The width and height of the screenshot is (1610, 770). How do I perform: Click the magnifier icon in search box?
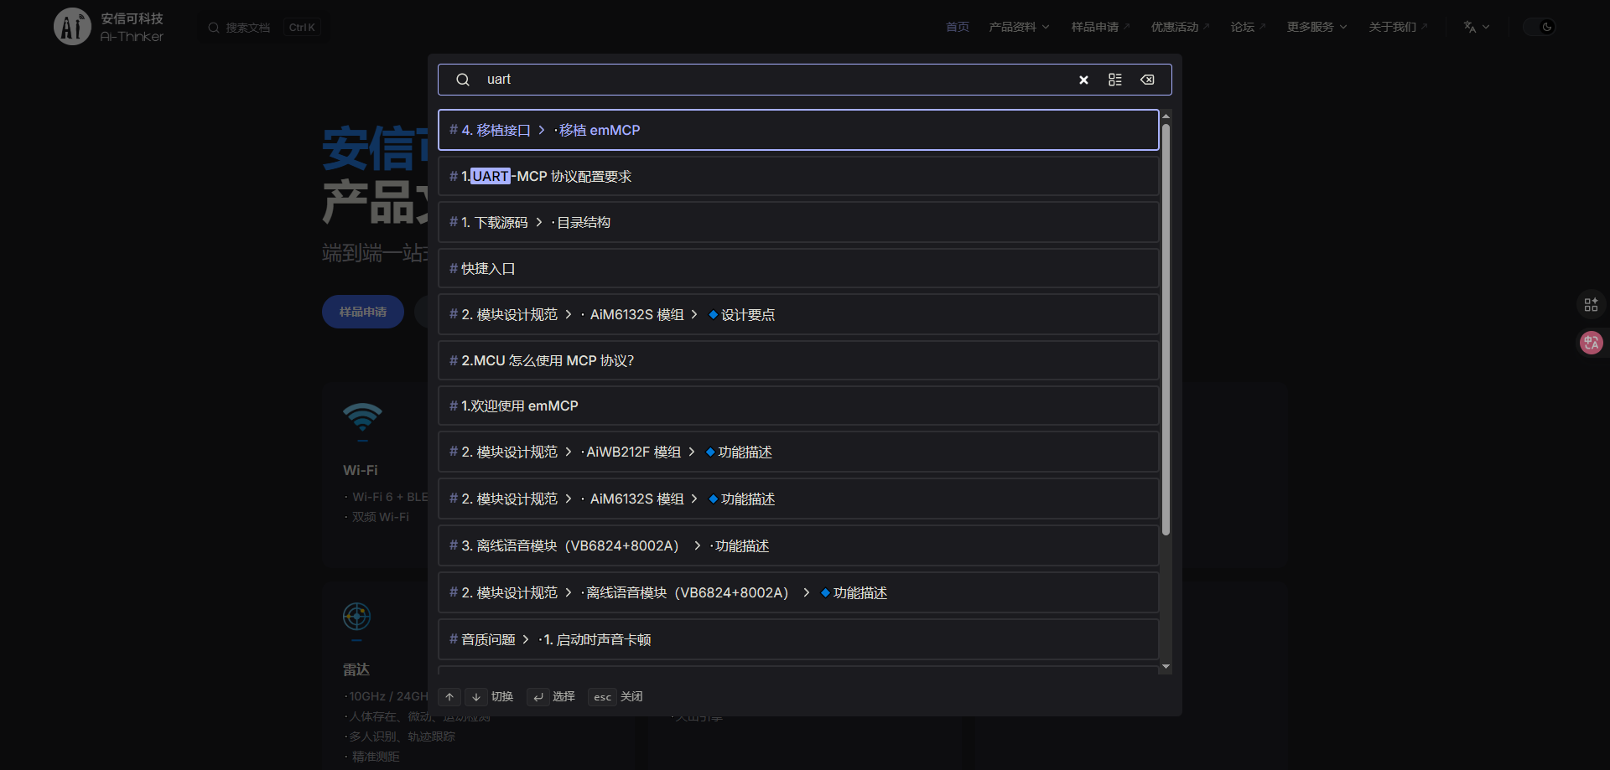click(462, 80)
